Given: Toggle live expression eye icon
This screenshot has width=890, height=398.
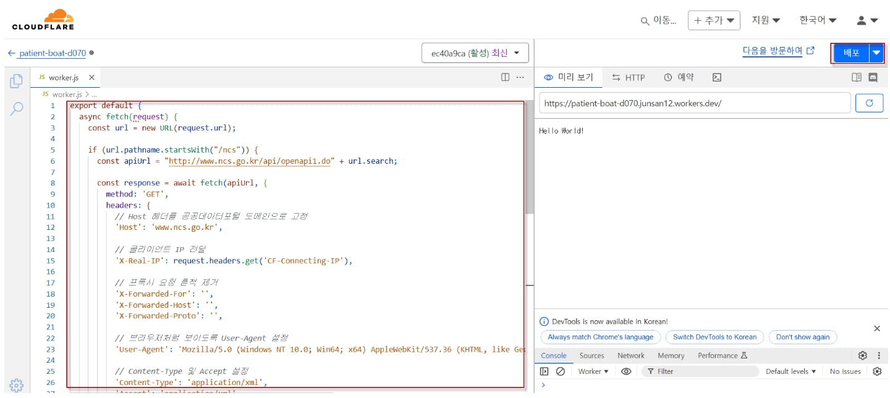Looking at the screenshot, I should (626, 371).
